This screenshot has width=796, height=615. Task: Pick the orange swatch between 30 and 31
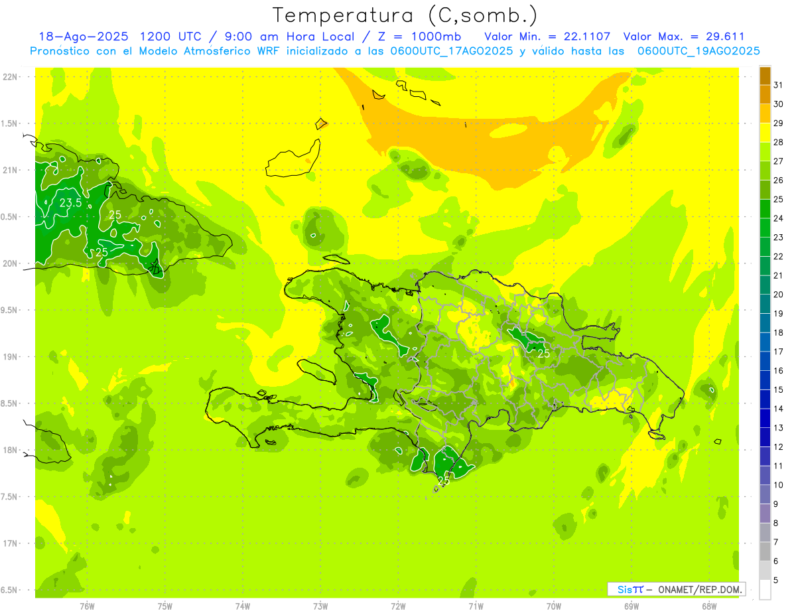(765, 94)
